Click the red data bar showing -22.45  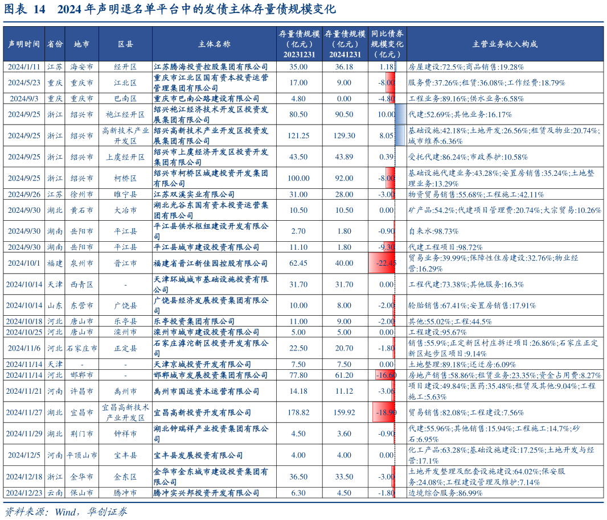(382, 263)
